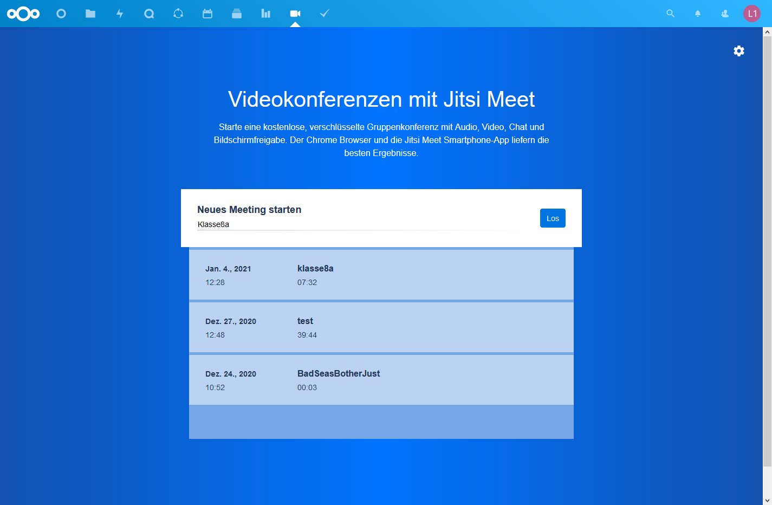The image size is (772, 505).
Task: Open the Deck stacked cards icon
Action: point(237,14)
